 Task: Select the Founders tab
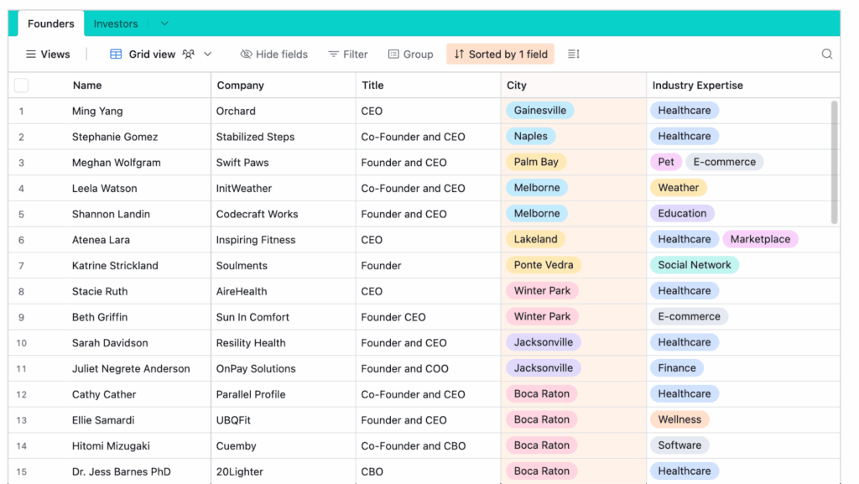[51, 23]
